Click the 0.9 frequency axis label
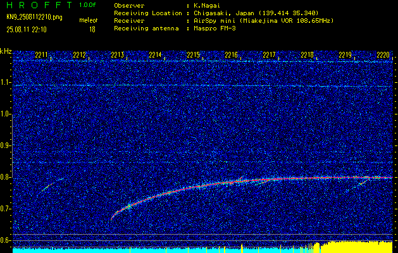Viewport: 398px width, 253px height. coord(6,145)
